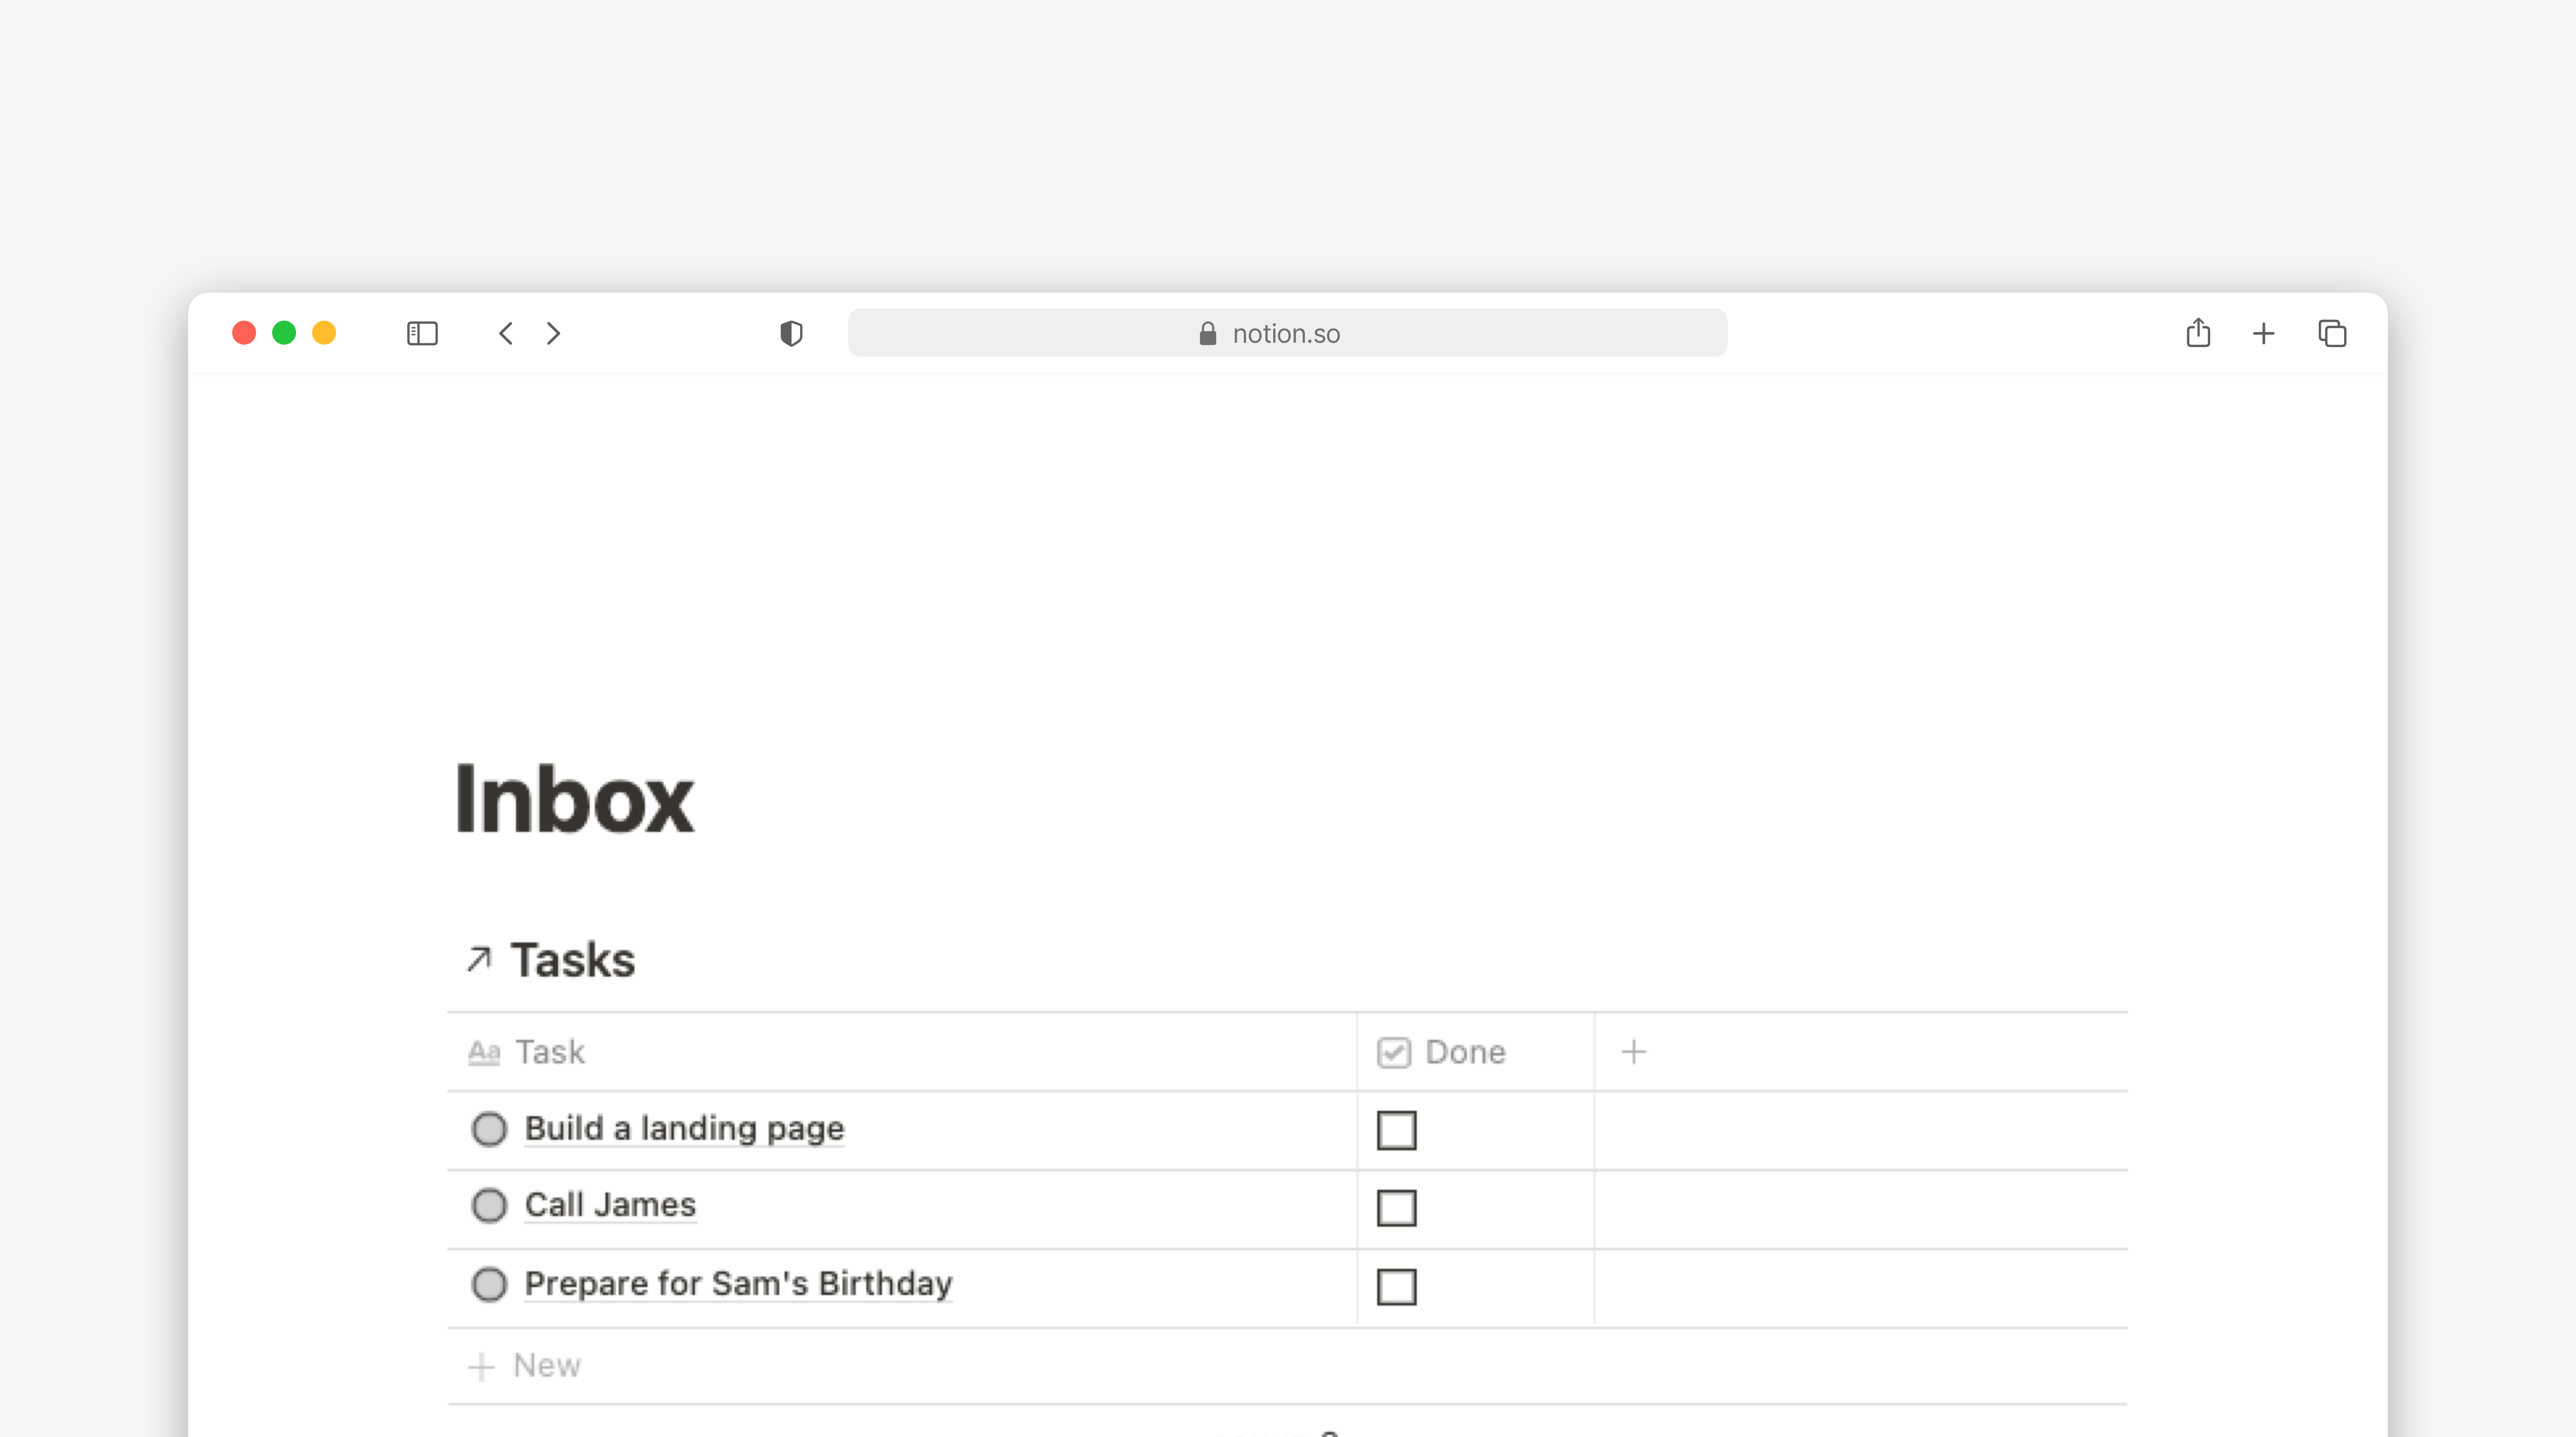Show tab overview icon

2332,333
